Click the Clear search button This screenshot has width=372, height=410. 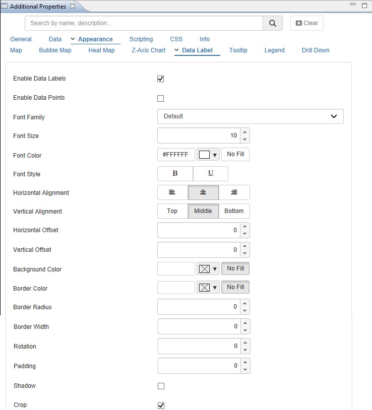[x=306, y=23]
